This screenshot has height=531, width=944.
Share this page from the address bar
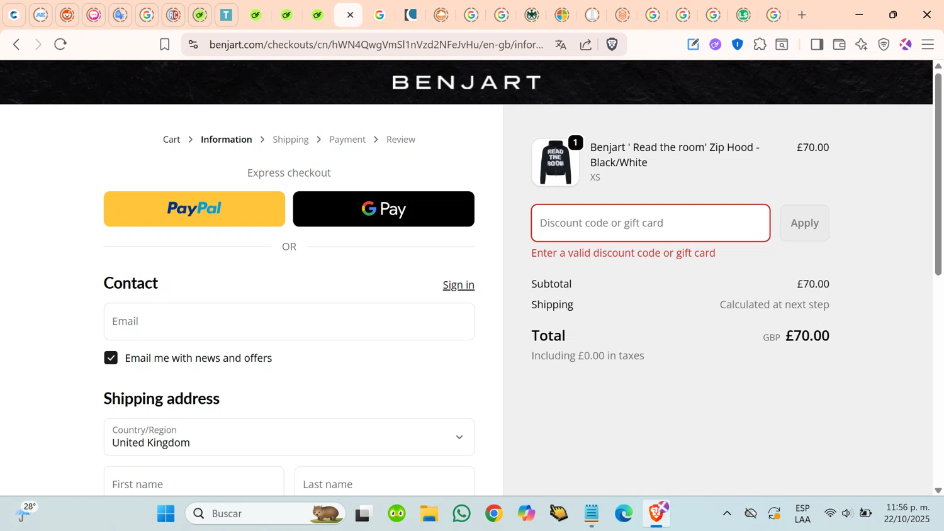point(586,44)
